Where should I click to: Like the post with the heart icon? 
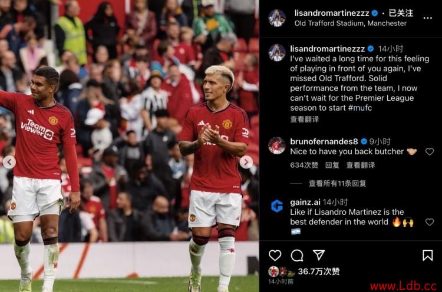(x=275, y=255)
